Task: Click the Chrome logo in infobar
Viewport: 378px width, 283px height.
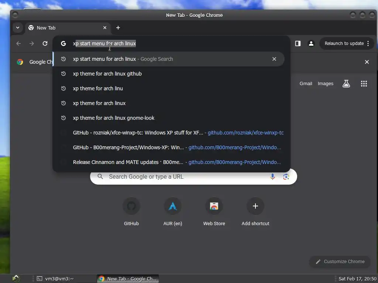Action: click(20, 62)
